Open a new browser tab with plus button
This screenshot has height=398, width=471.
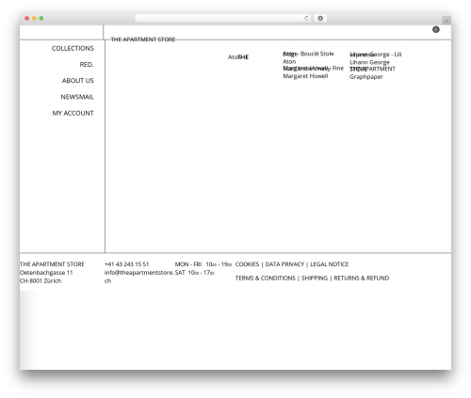pyautogui.click(x=447, y=21)
